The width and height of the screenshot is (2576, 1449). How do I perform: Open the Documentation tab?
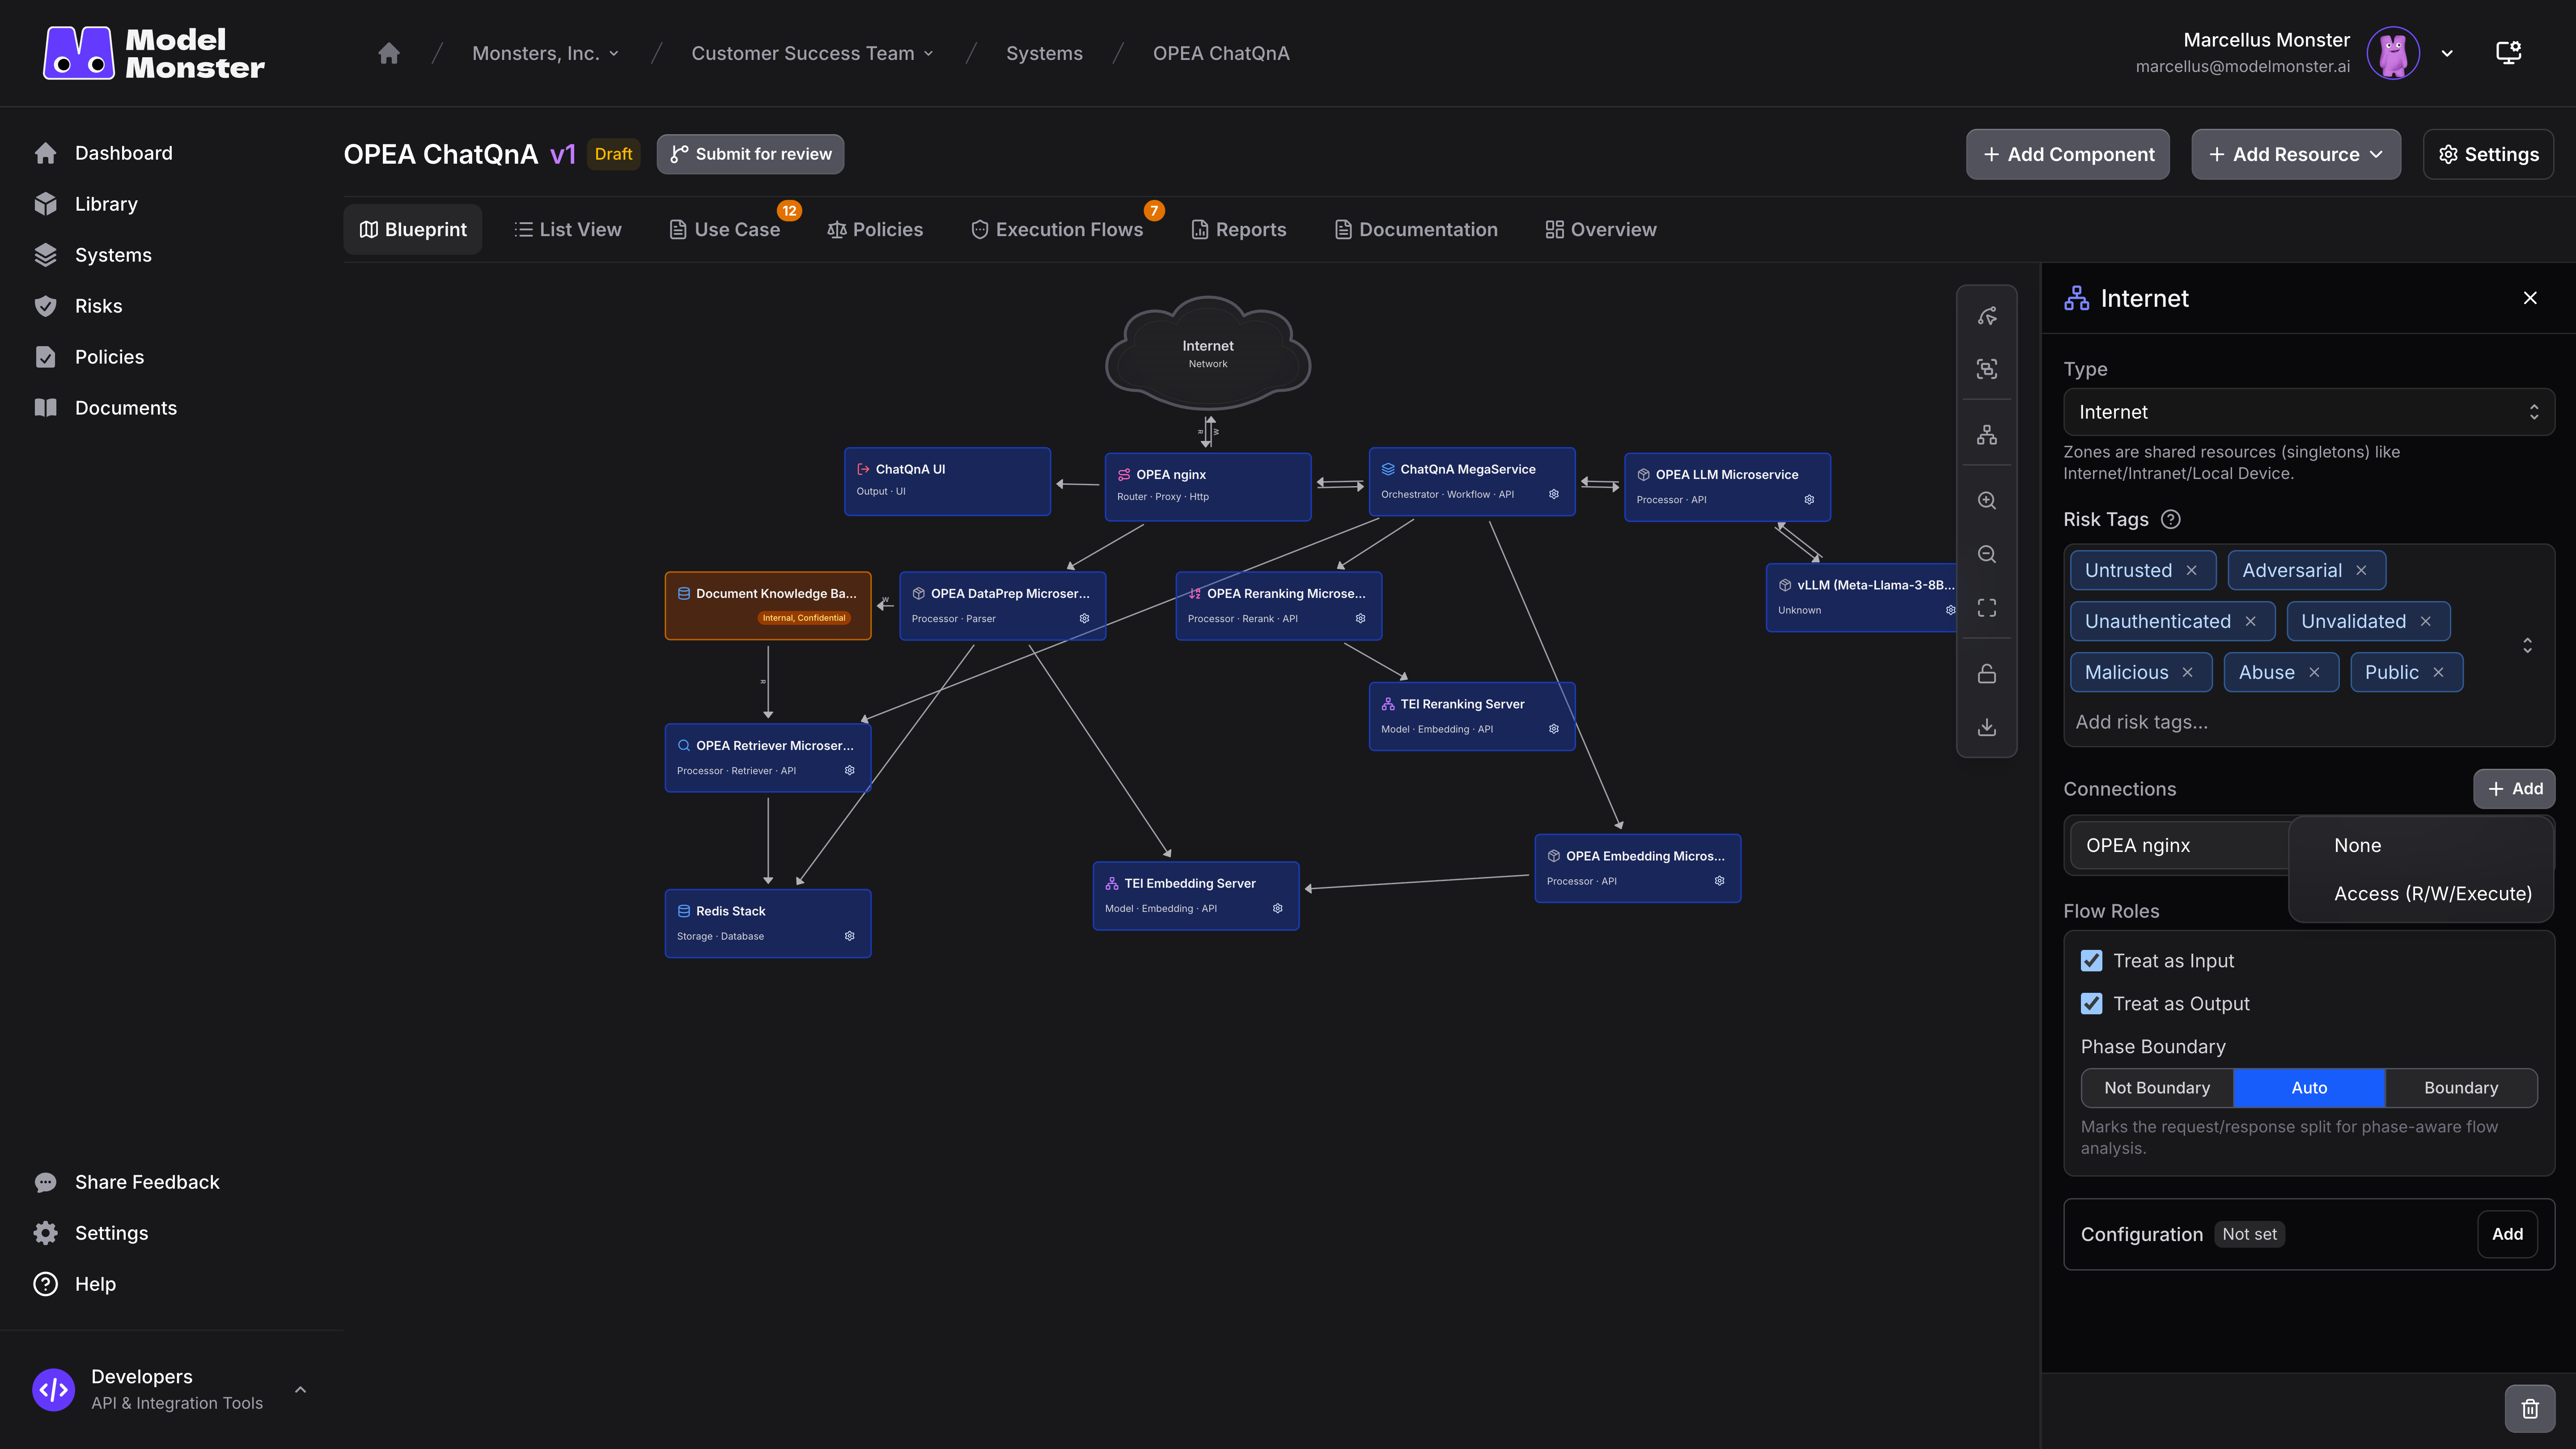click(1416, 229)
